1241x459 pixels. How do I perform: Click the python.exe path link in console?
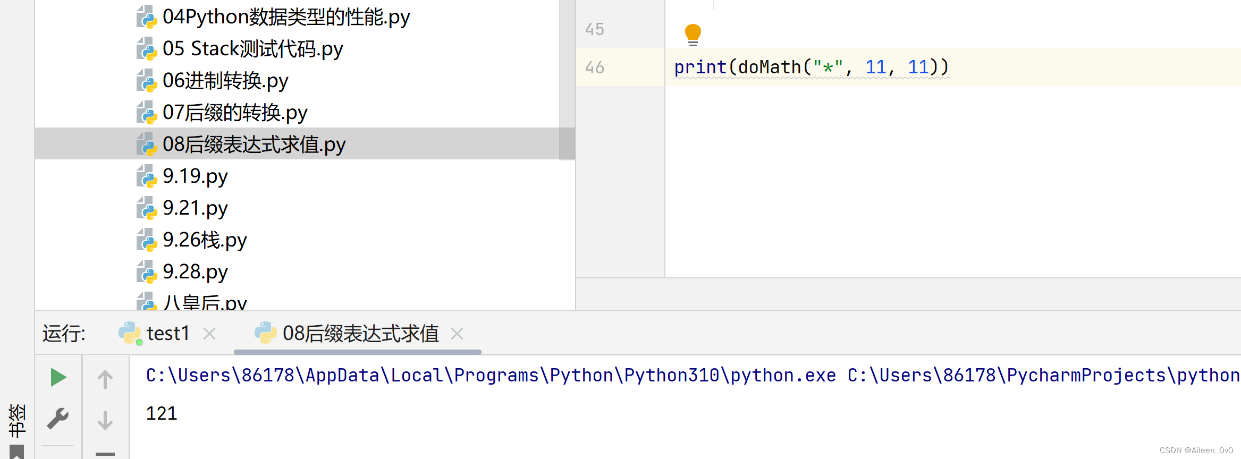490,376
